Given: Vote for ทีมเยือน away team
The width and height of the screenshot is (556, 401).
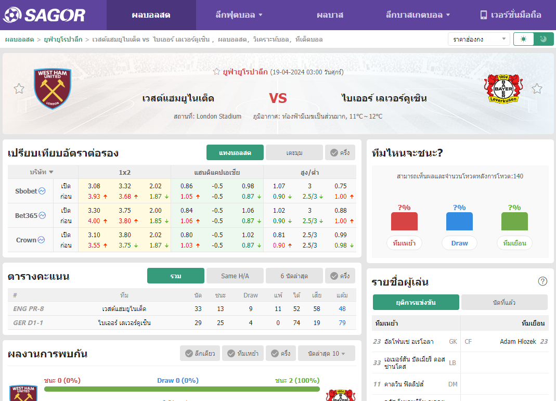Looking at the screenshot, I should point(514,243).
